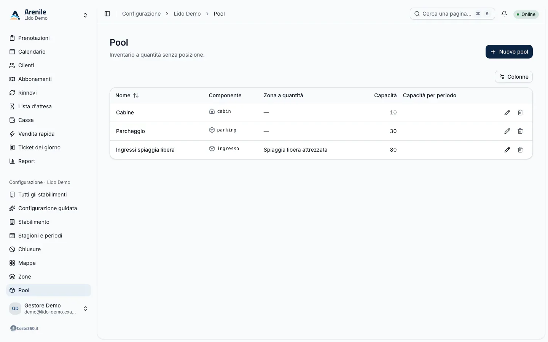Click the GD user avatar

15,309
